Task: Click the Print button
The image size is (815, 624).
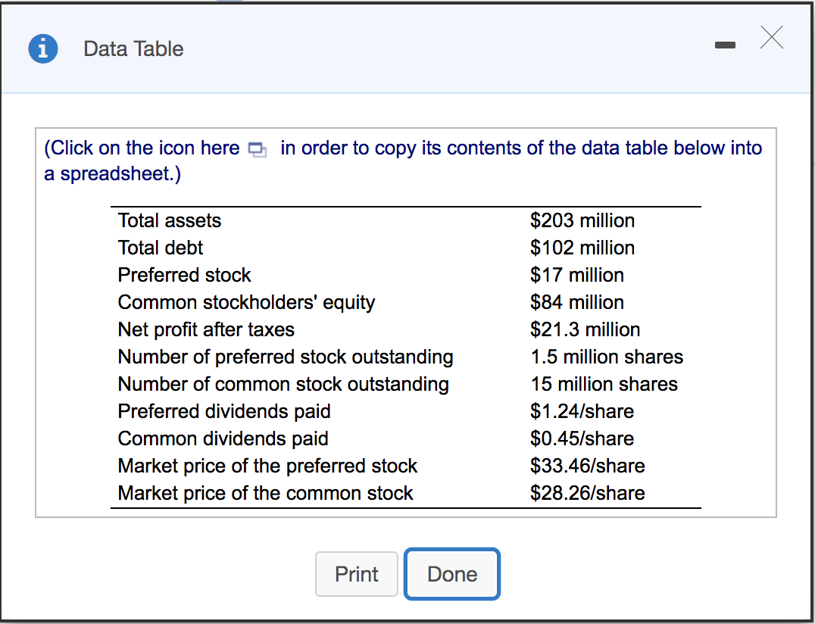Action: [x=356, y=574]
